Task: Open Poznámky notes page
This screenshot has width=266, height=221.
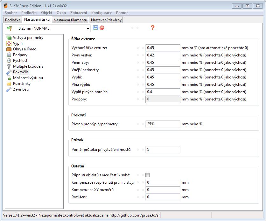Action: (x=21, y=84)
